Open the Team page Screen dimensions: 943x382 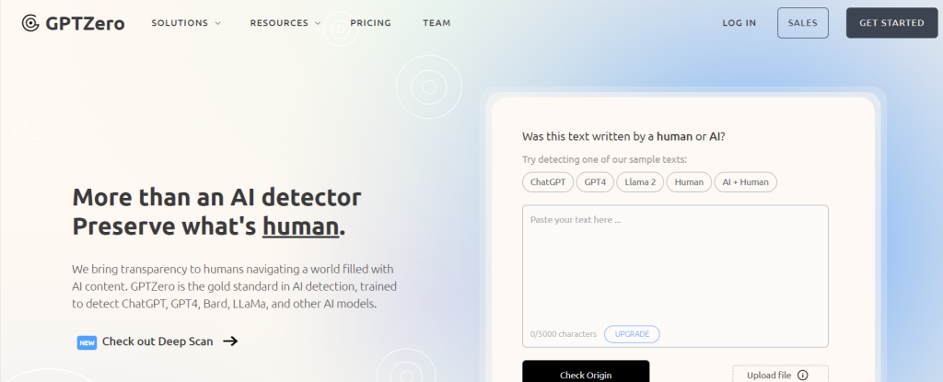tap(437, 23)
